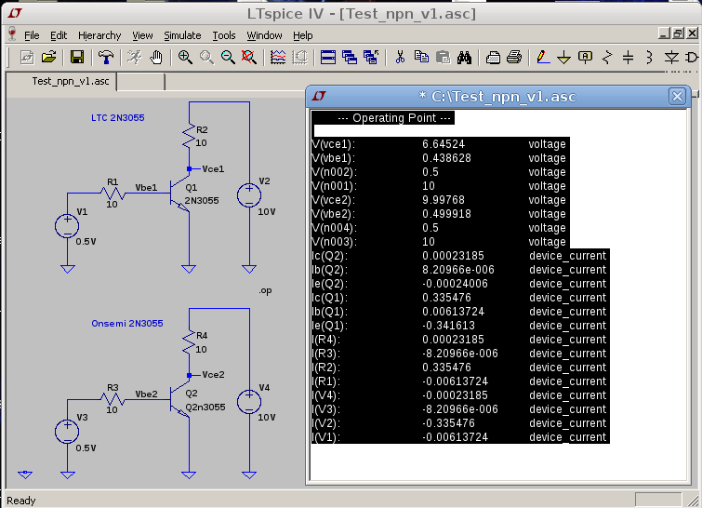The image size is (702, 508).
Task: Open the Window menu
Action: tap(264, 35)
